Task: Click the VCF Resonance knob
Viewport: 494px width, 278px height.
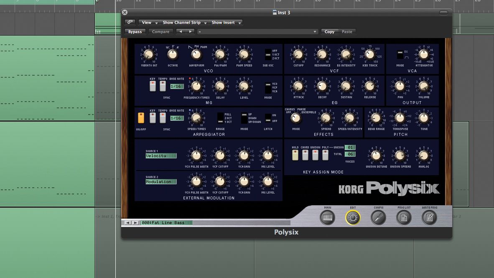Action: (x=322, y=54)
